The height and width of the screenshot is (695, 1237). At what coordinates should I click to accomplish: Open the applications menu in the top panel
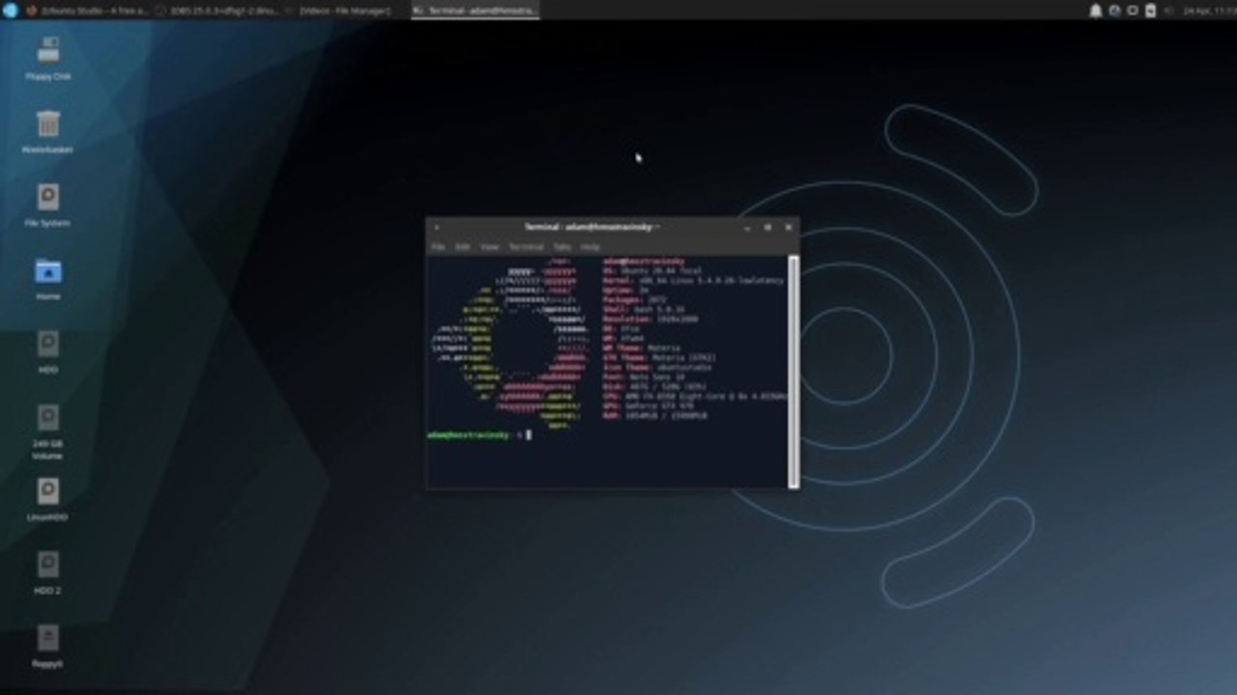[11, 11]
